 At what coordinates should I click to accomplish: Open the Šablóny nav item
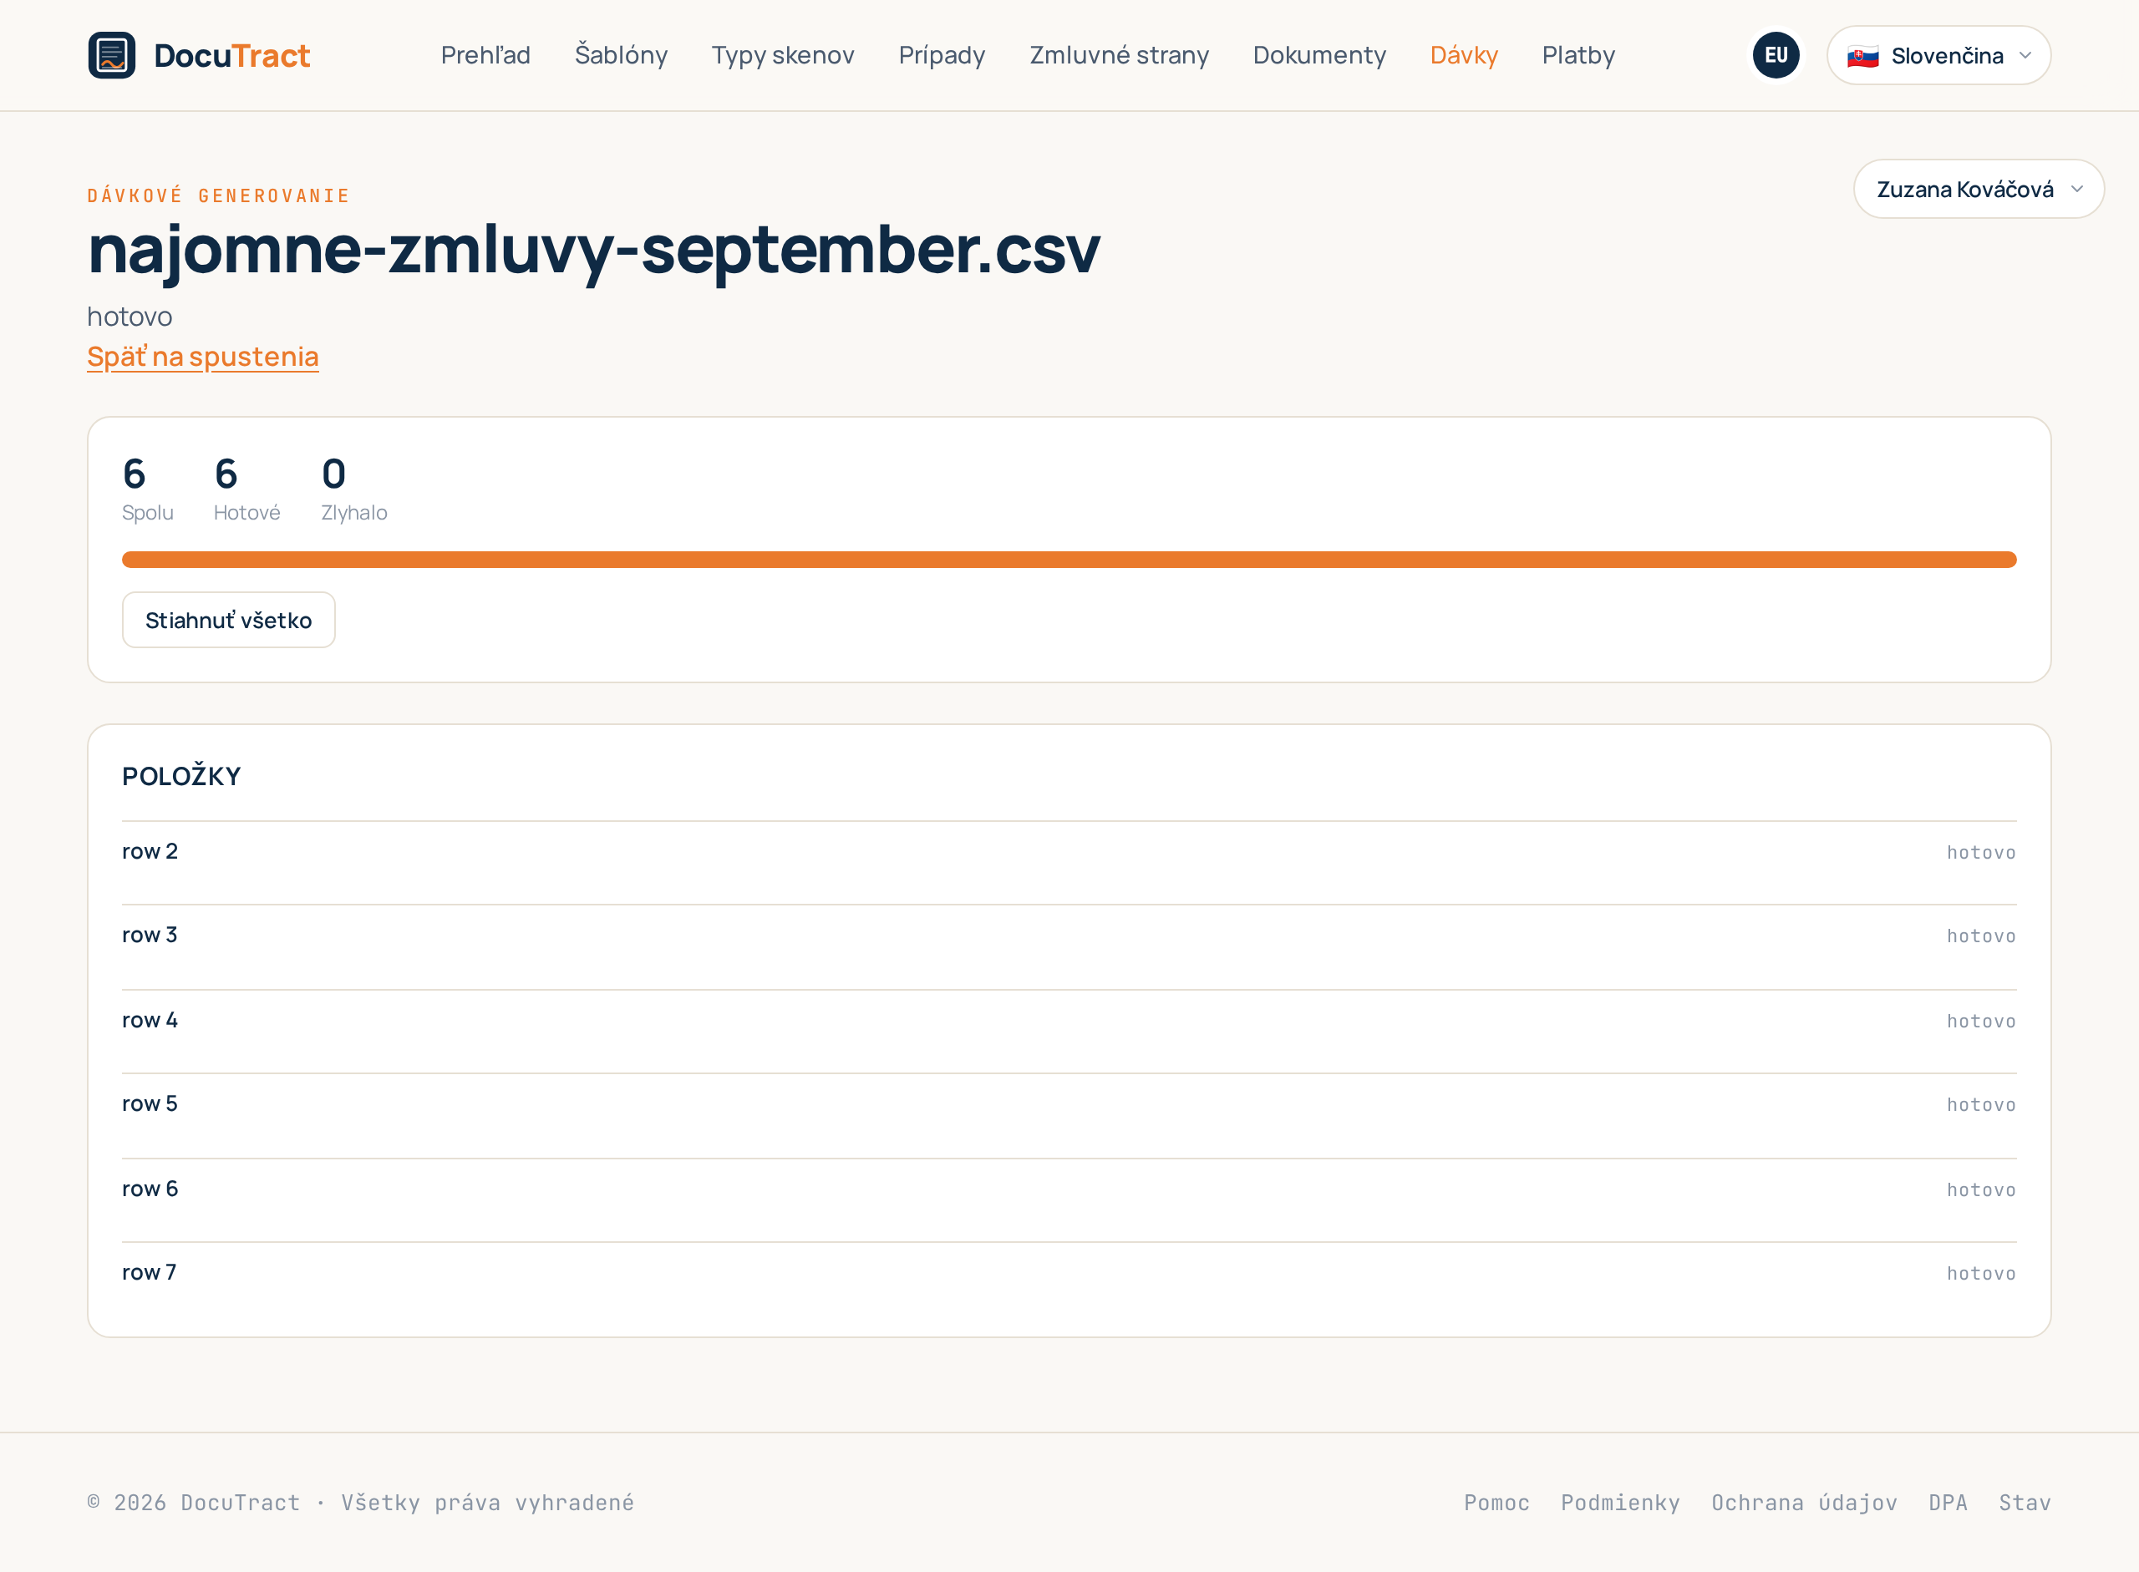pyautogui.click(x=621, y=55)
